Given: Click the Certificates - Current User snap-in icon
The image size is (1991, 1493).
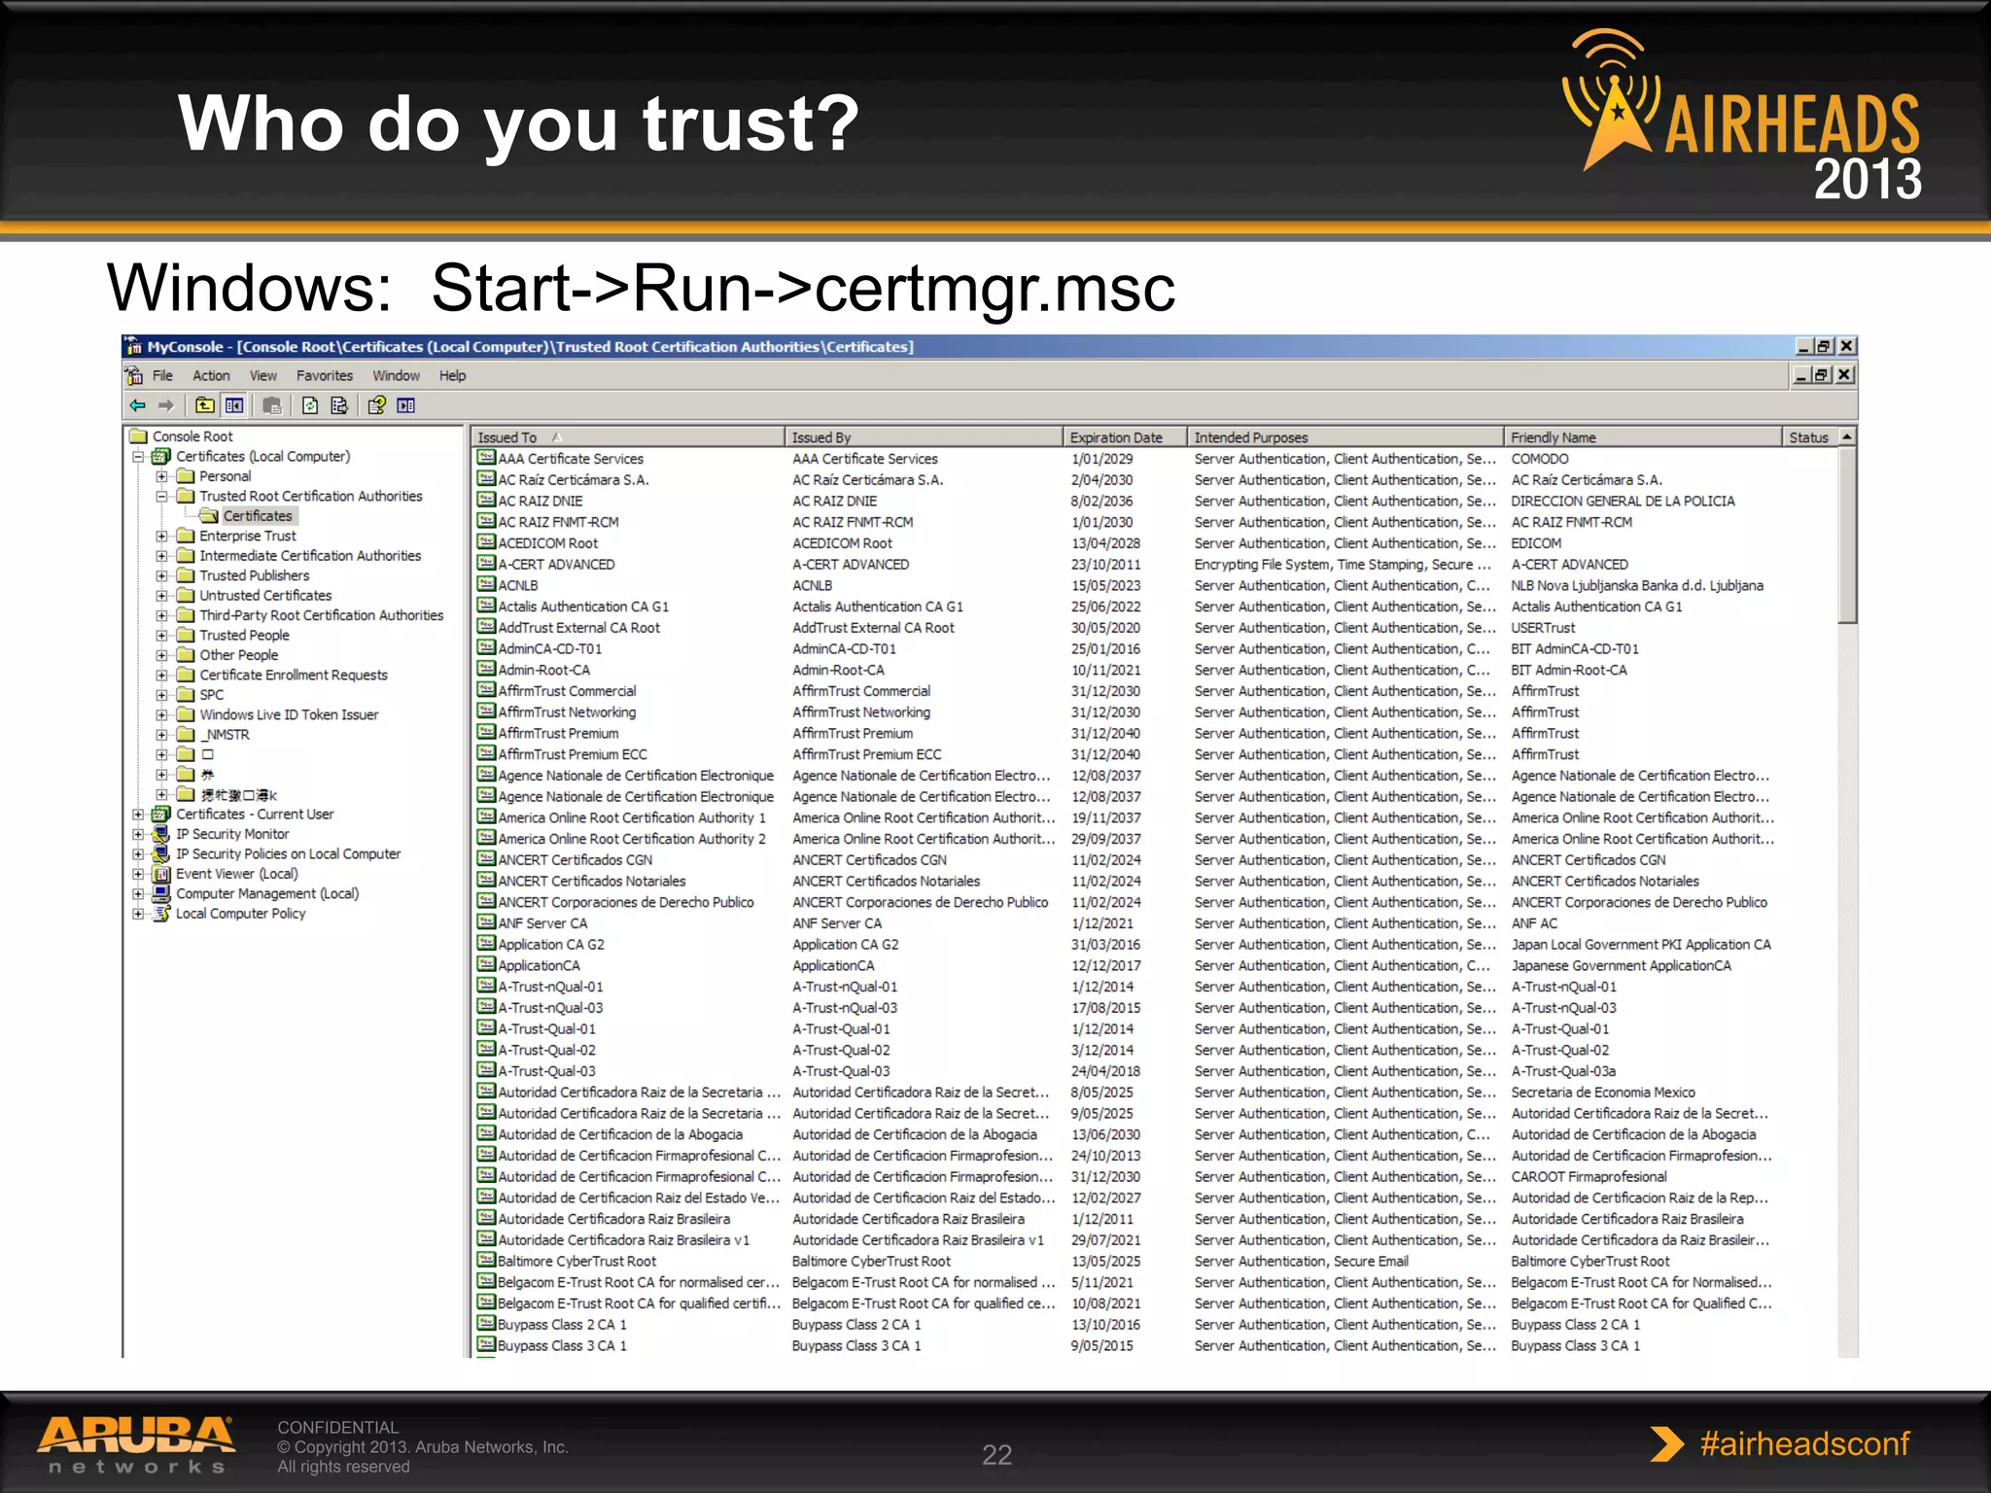Looking at the screenshot, I should (161, 814).
